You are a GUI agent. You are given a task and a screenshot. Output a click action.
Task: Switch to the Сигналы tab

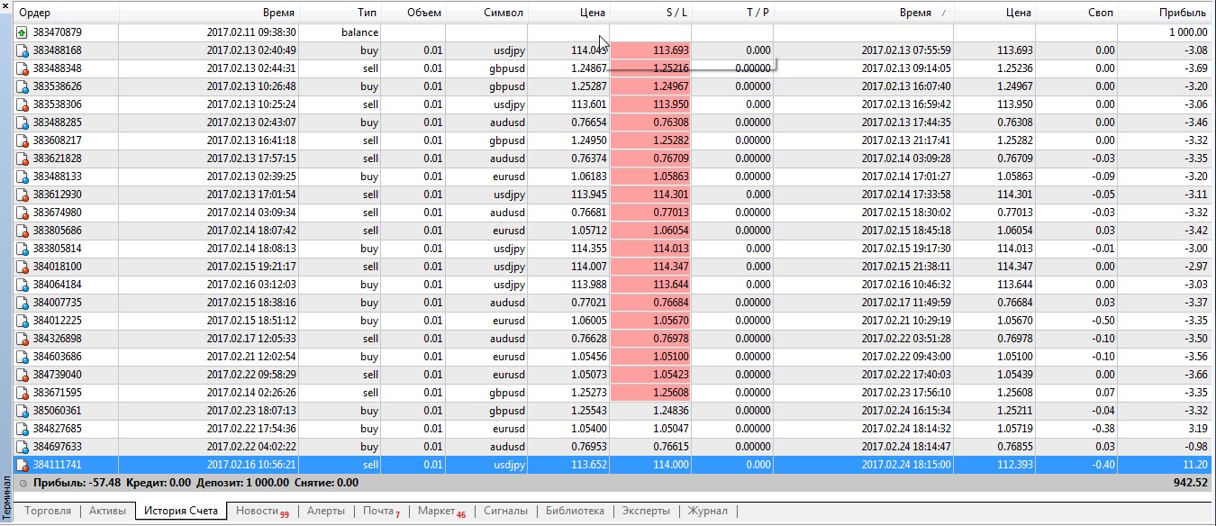tap(504, 511)
